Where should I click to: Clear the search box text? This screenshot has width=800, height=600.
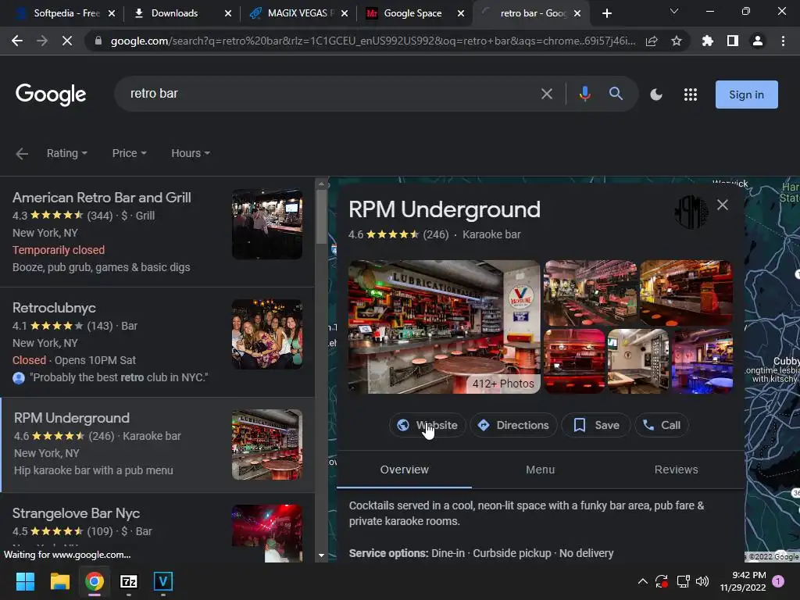(546, 94)
